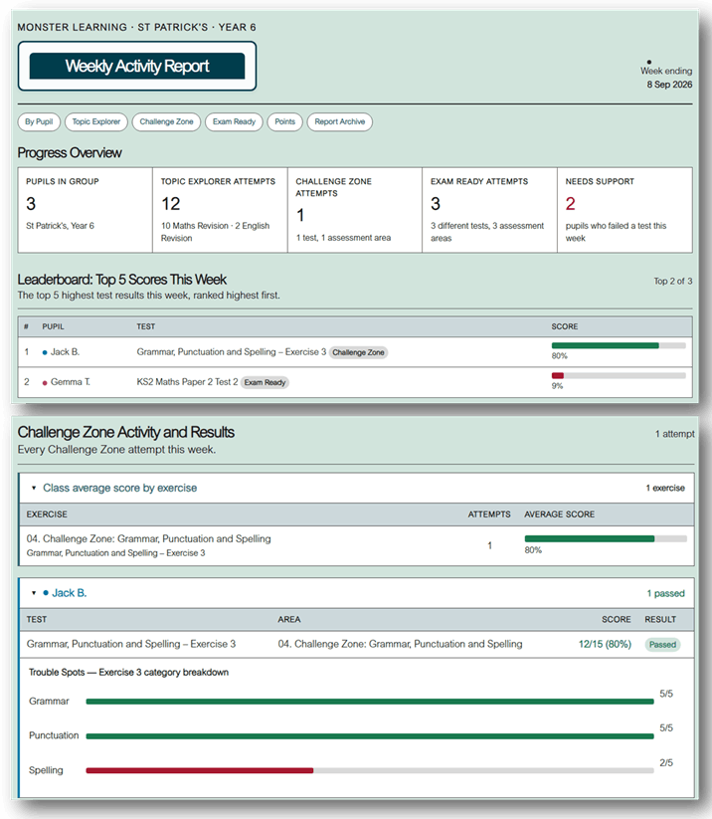Viewport: 712px width, 819px height.
Task: Click the 80% class average score bar
Action: (606, 538)
